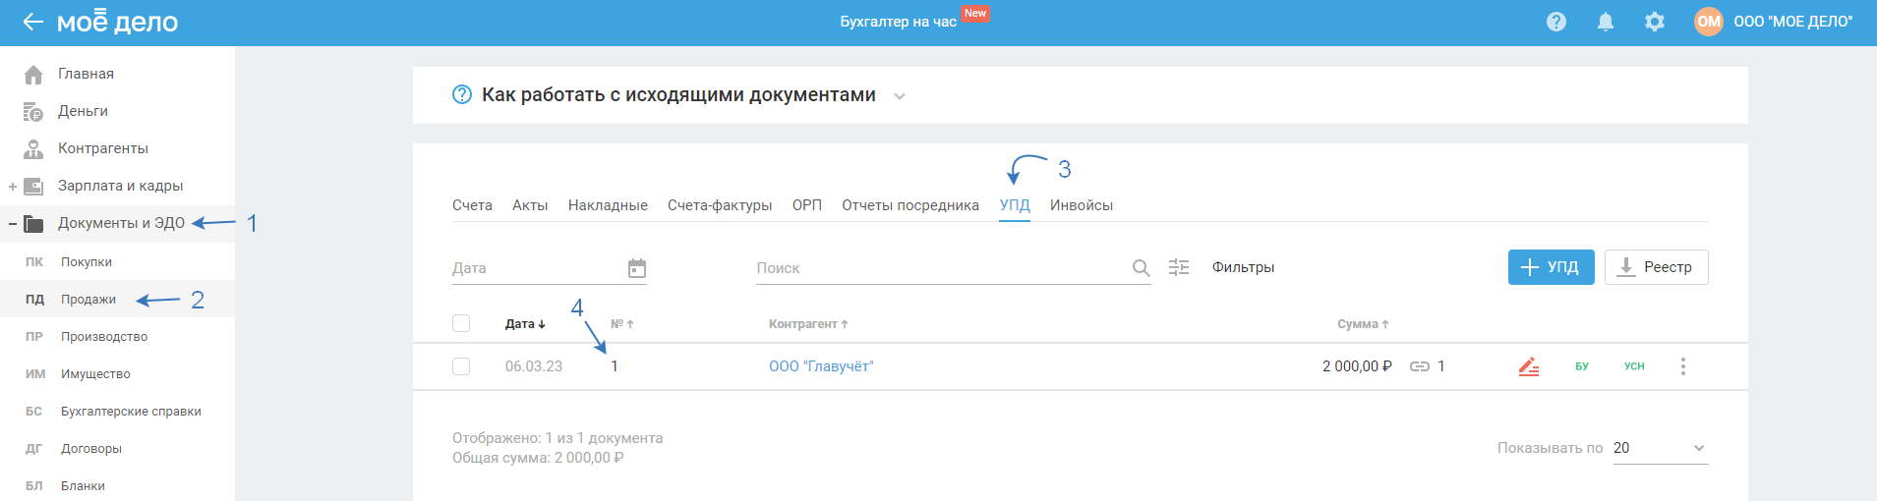
Task: Switch to the Счета-фактуры tab
Action: pos(720,205)
